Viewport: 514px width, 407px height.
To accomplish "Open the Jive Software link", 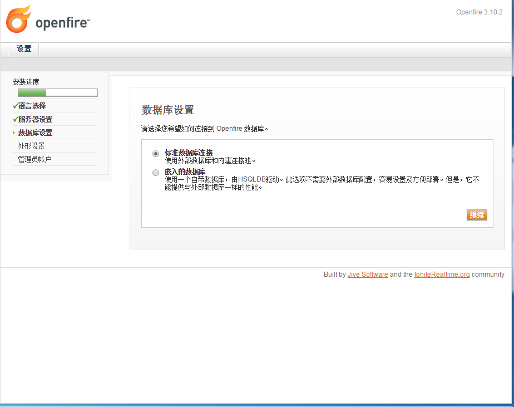I will [368, 274].
